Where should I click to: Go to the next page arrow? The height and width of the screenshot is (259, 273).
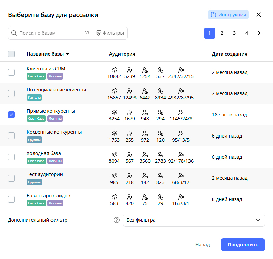259,33
